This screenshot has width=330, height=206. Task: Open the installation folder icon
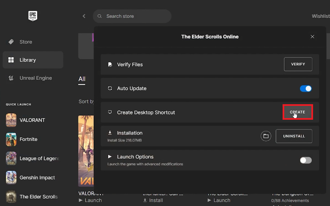pos(266,136)
